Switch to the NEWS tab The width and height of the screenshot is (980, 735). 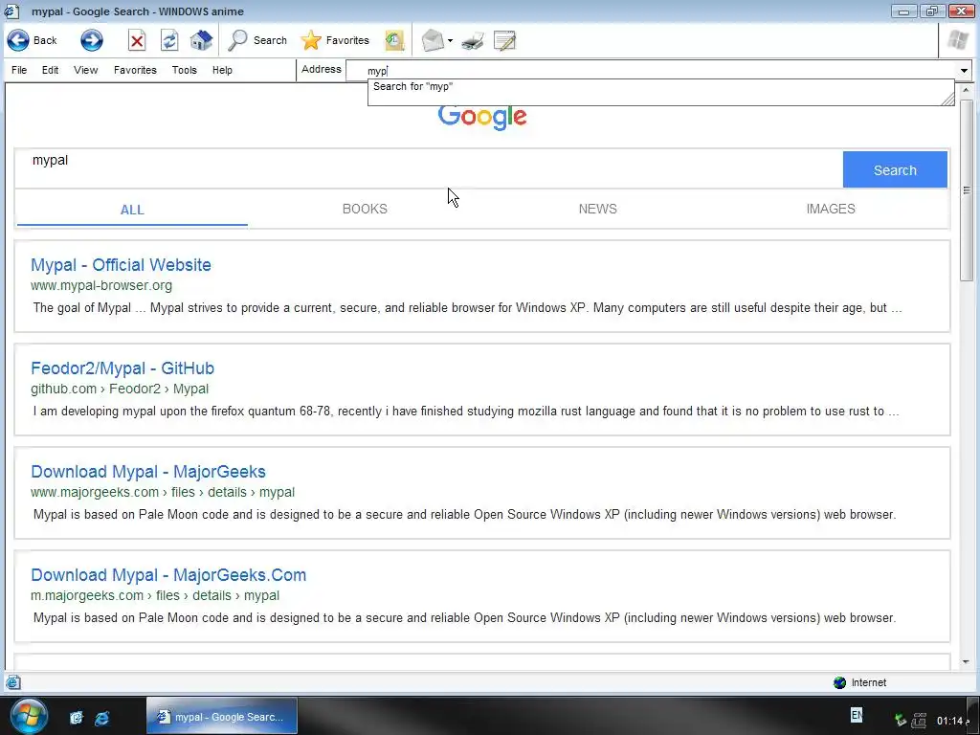pos(597,209)
